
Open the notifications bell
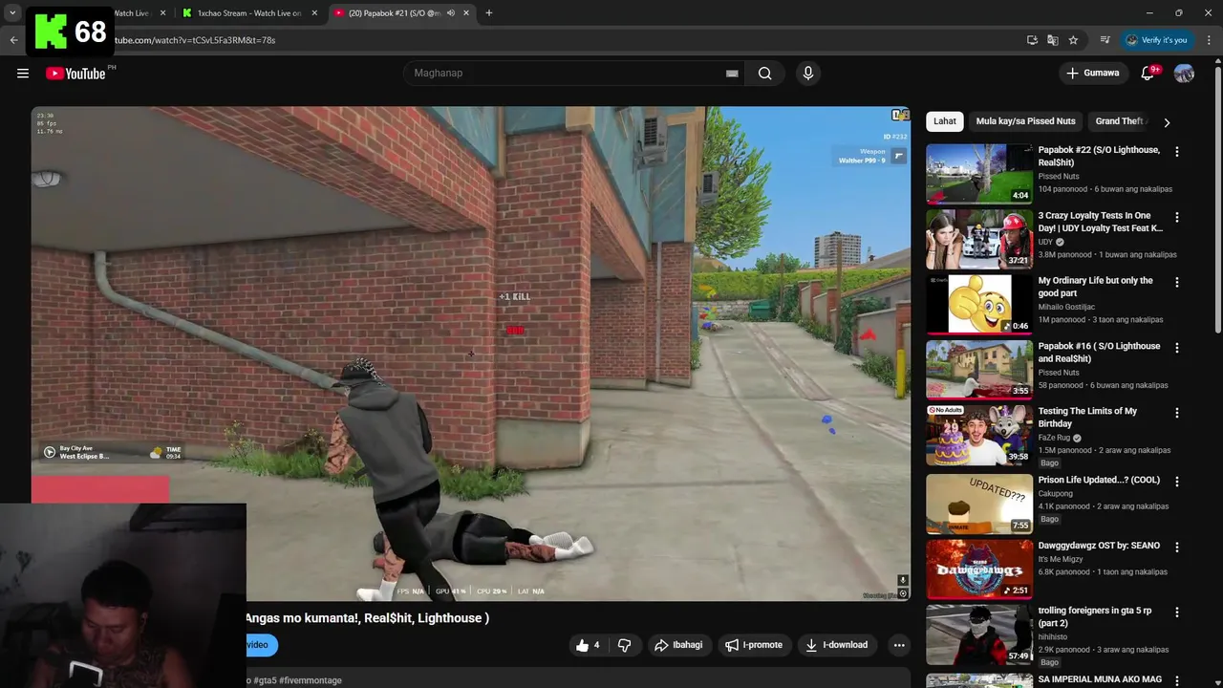tap(1148, 74)
